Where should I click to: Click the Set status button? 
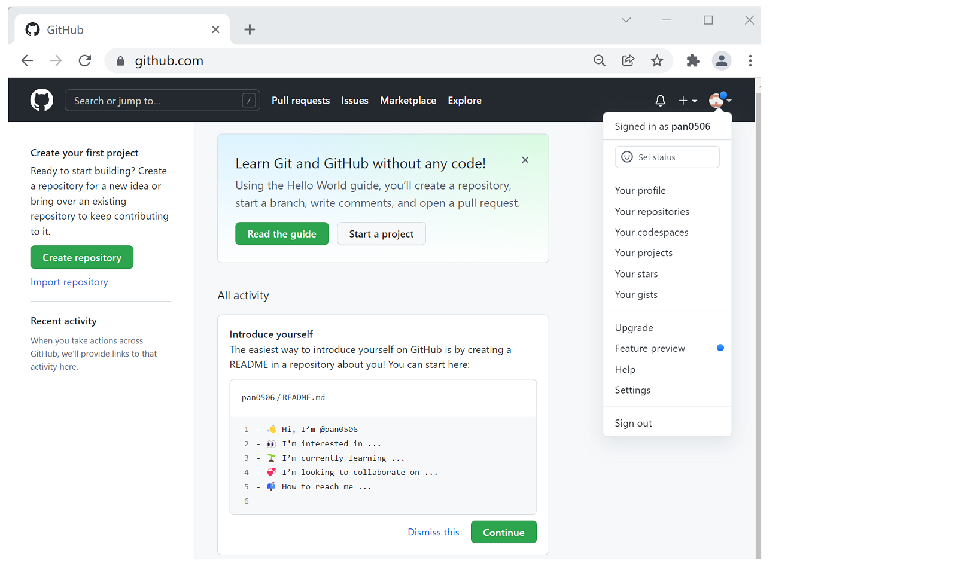coord(667,157)
